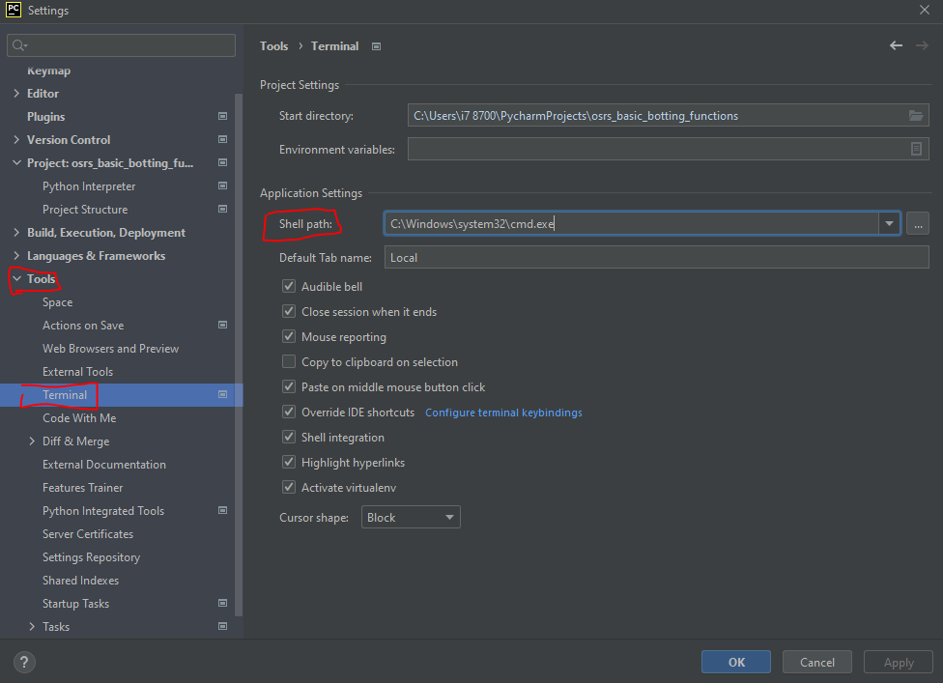
Task: Open Server Certificates settings
Action: 88,534
